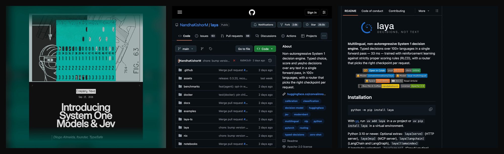Open the System One article thumbnail
The image size is (504, 154).
pos(86,48)
